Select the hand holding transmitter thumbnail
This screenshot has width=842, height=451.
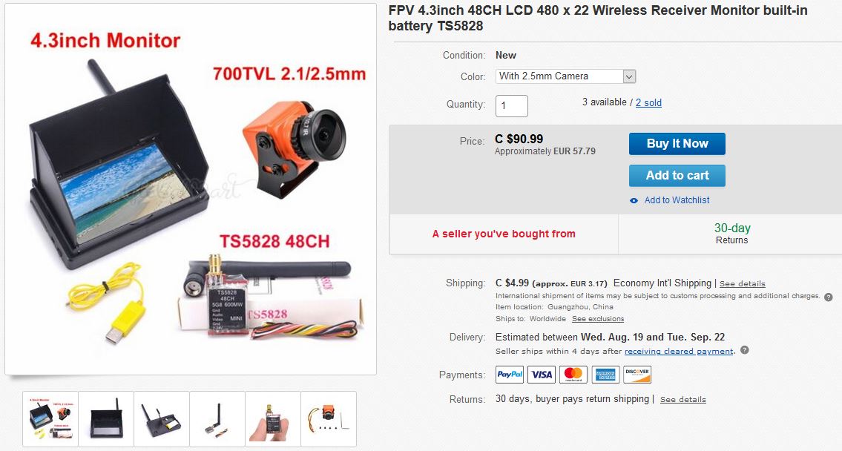[273, 419]
